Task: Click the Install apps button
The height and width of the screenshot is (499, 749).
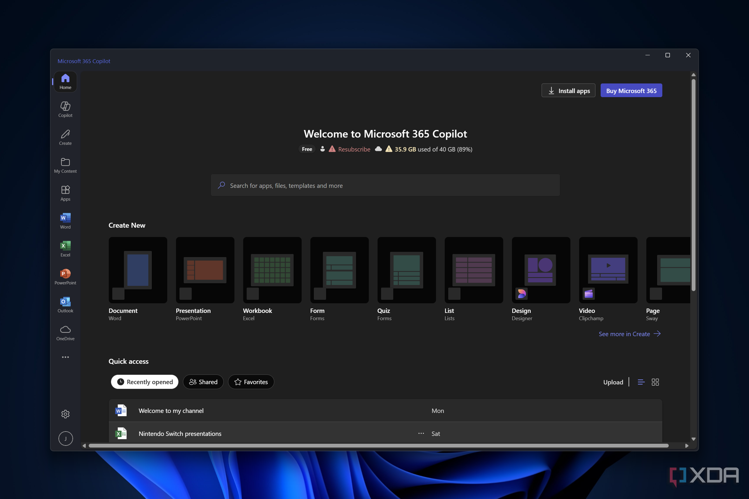Action: point(568,91)
